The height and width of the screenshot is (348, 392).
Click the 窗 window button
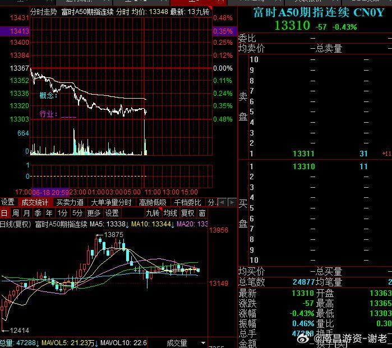coord(202,213)
